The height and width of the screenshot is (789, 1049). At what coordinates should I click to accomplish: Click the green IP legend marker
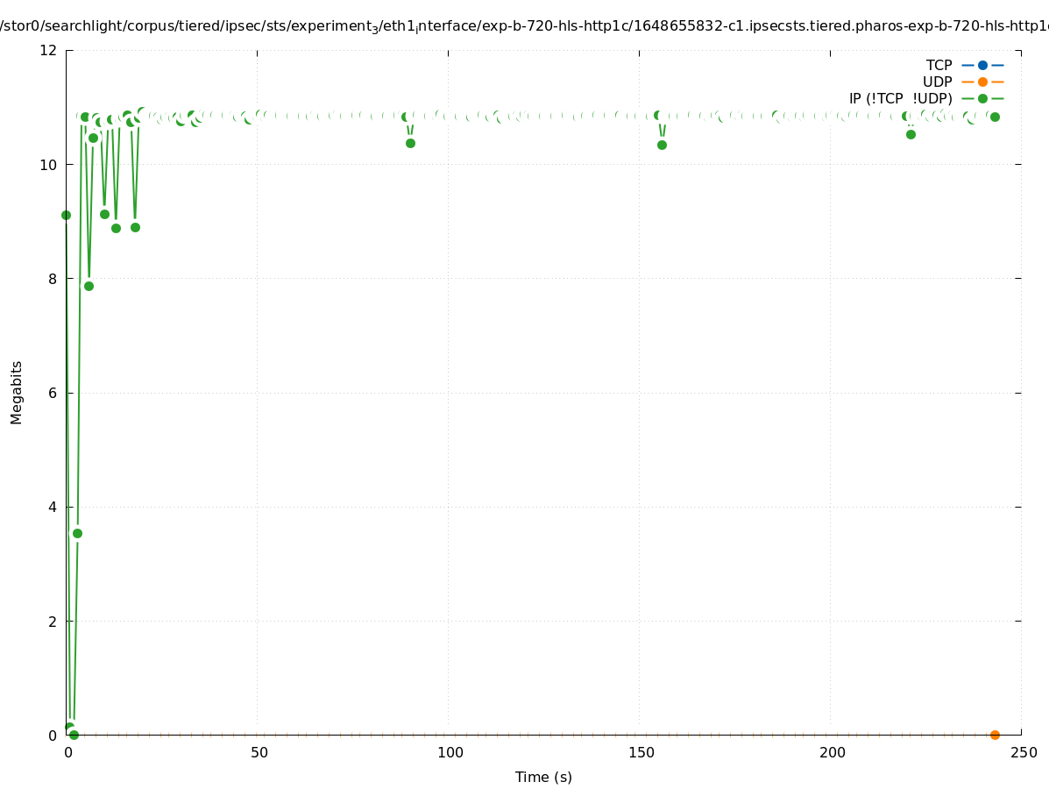pos(982,99)
